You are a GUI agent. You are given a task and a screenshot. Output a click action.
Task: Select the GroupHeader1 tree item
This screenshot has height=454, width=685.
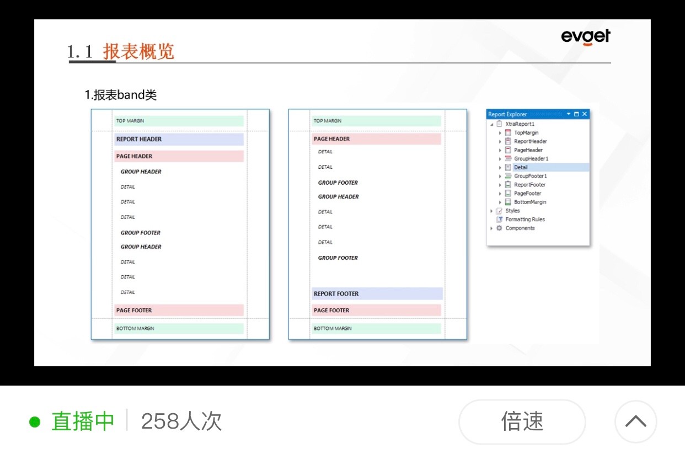coord(531,159)
